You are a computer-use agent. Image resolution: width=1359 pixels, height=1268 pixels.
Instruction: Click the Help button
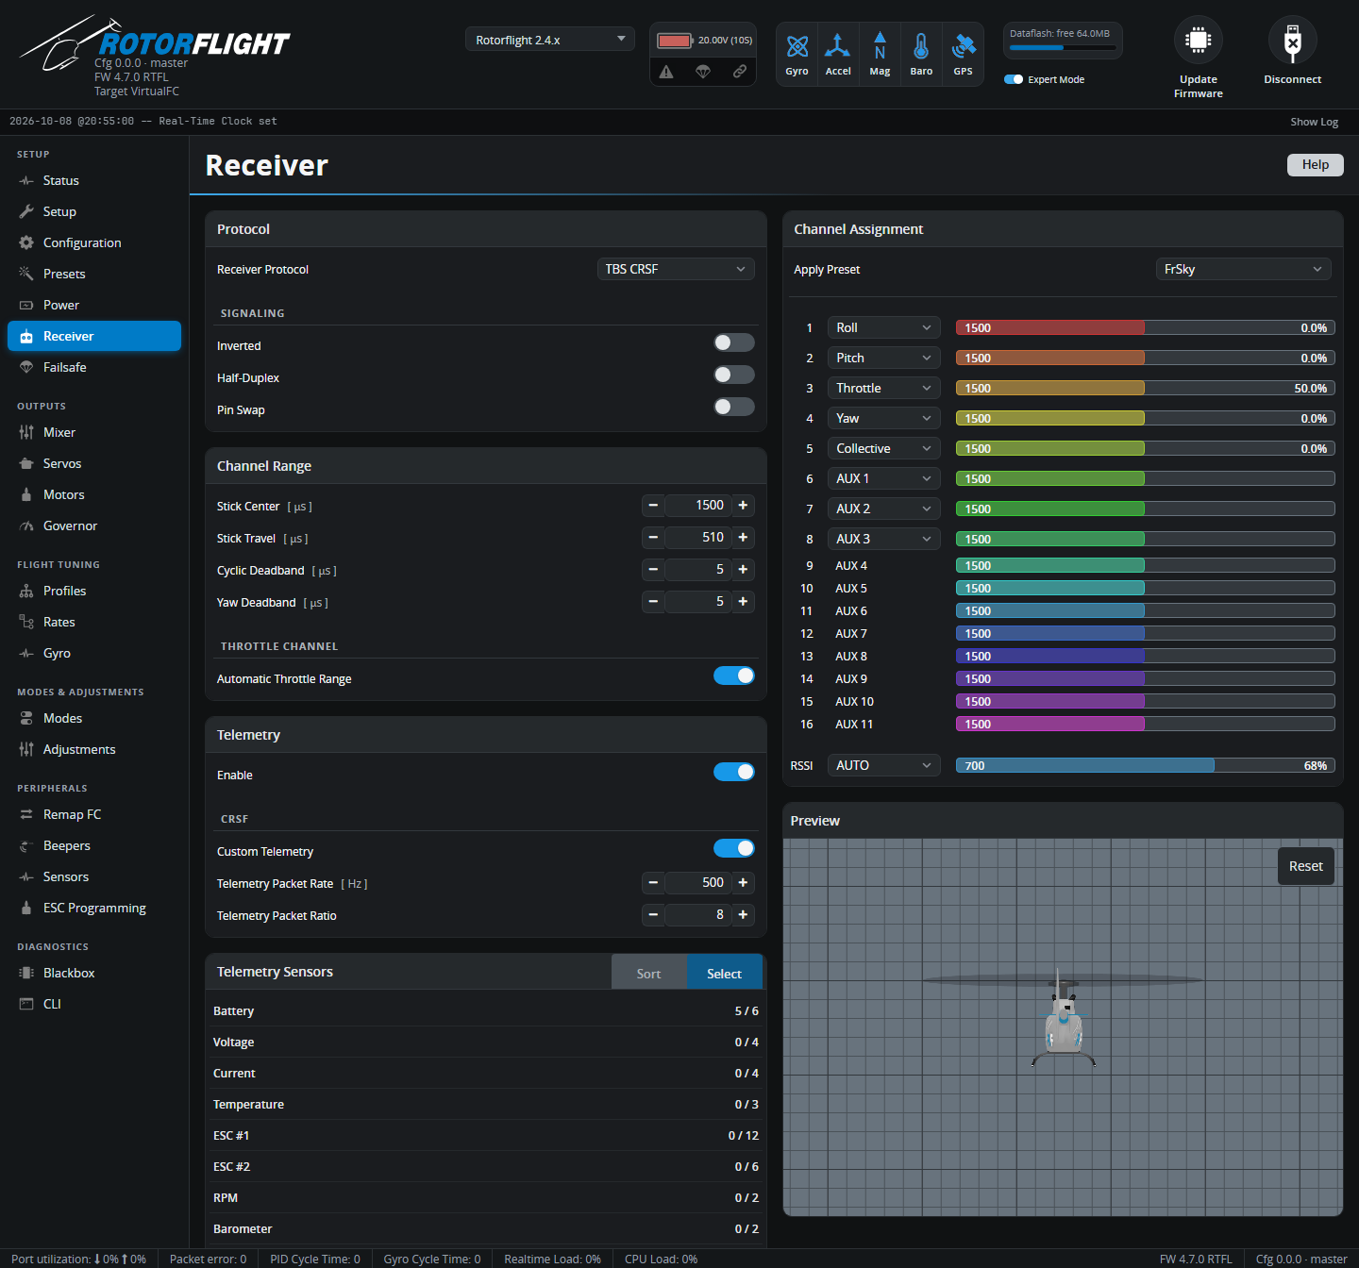[1316, 164]
